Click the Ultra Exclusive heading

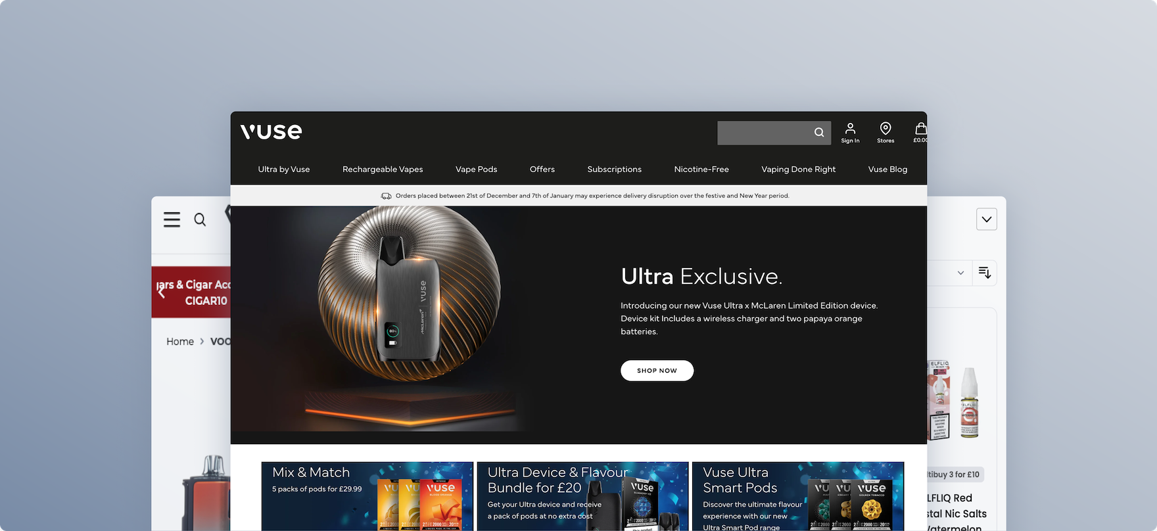[x=701, y=277]
